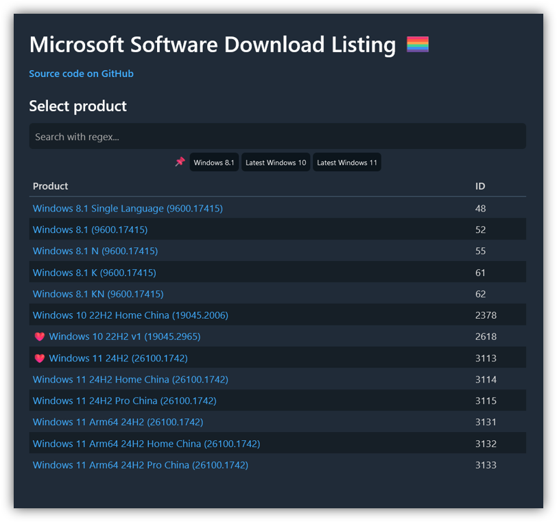Apply the Windows 8.1 pinned filter
Viewport: 557px width, 522px height.
point(214,163)
